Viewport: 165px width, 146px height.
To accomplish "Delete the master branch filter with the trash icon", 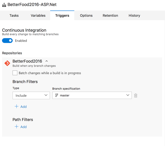I will tap(136, 96).
